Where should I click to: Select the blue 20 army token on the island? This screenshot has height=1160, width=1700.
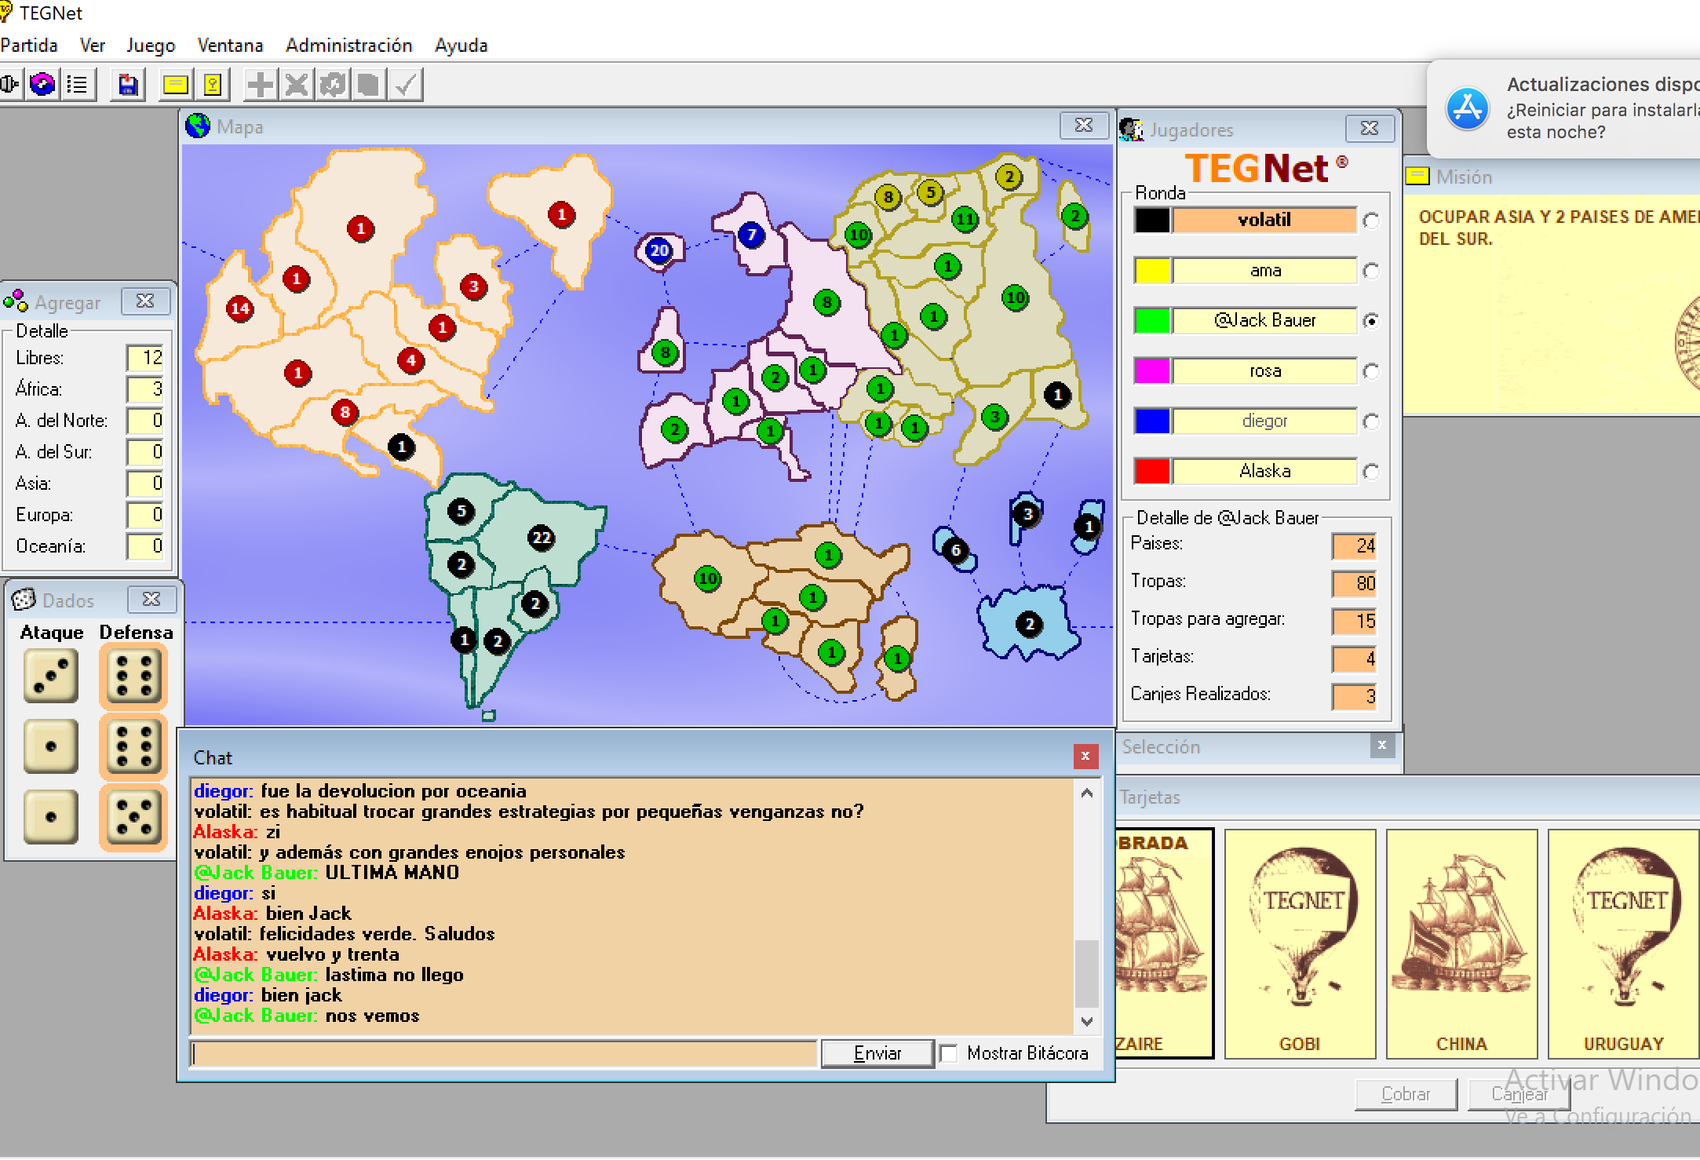[x=658, y=250]
